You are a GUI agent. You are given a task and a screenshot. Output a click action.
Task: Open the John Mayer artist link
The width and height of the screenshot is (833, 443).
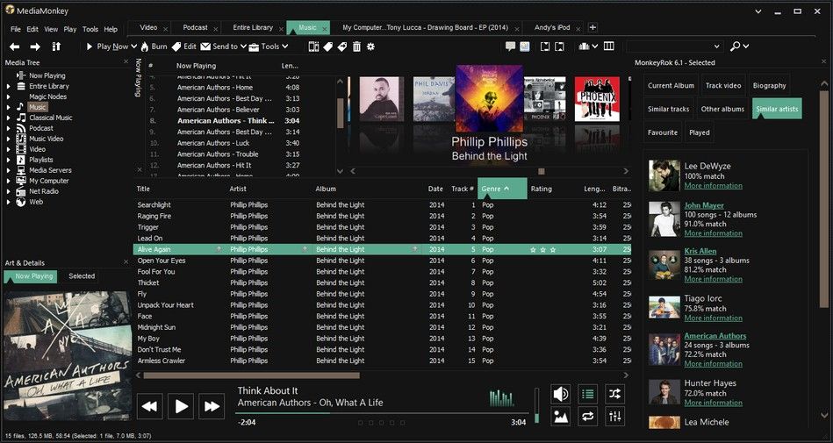(x=704, y=205)
